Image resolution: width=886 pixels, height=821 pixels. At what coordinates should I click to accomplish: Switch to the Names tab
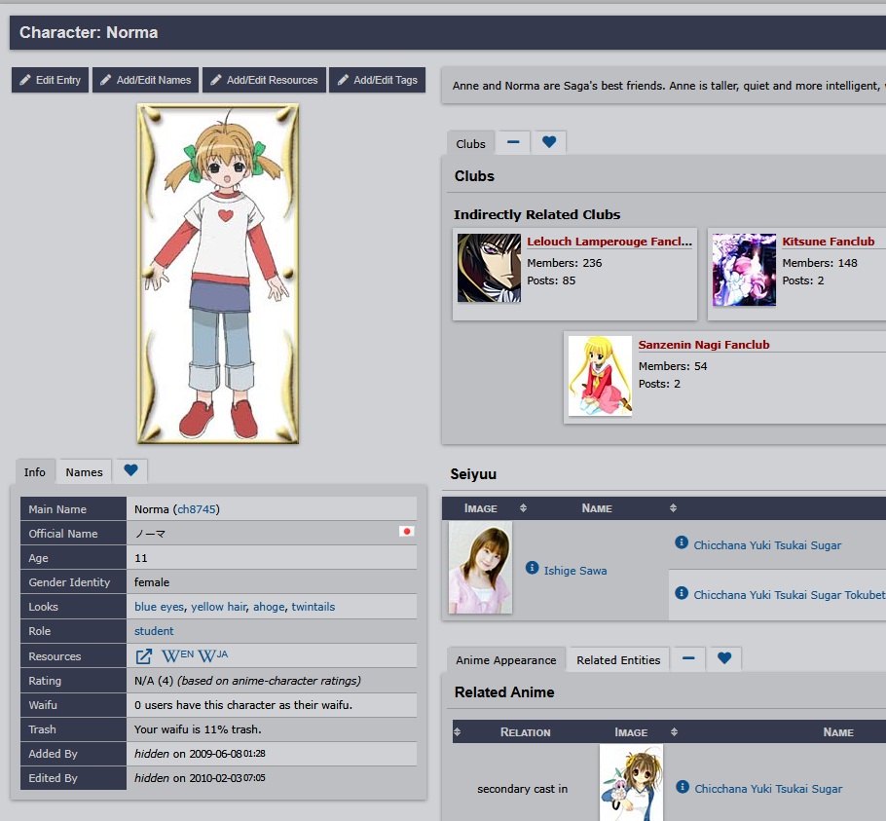(84, 471)
